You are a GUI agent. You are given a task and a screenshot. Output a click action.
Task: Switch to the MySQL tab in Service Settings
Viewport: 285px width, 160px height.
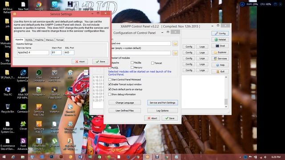29,40
